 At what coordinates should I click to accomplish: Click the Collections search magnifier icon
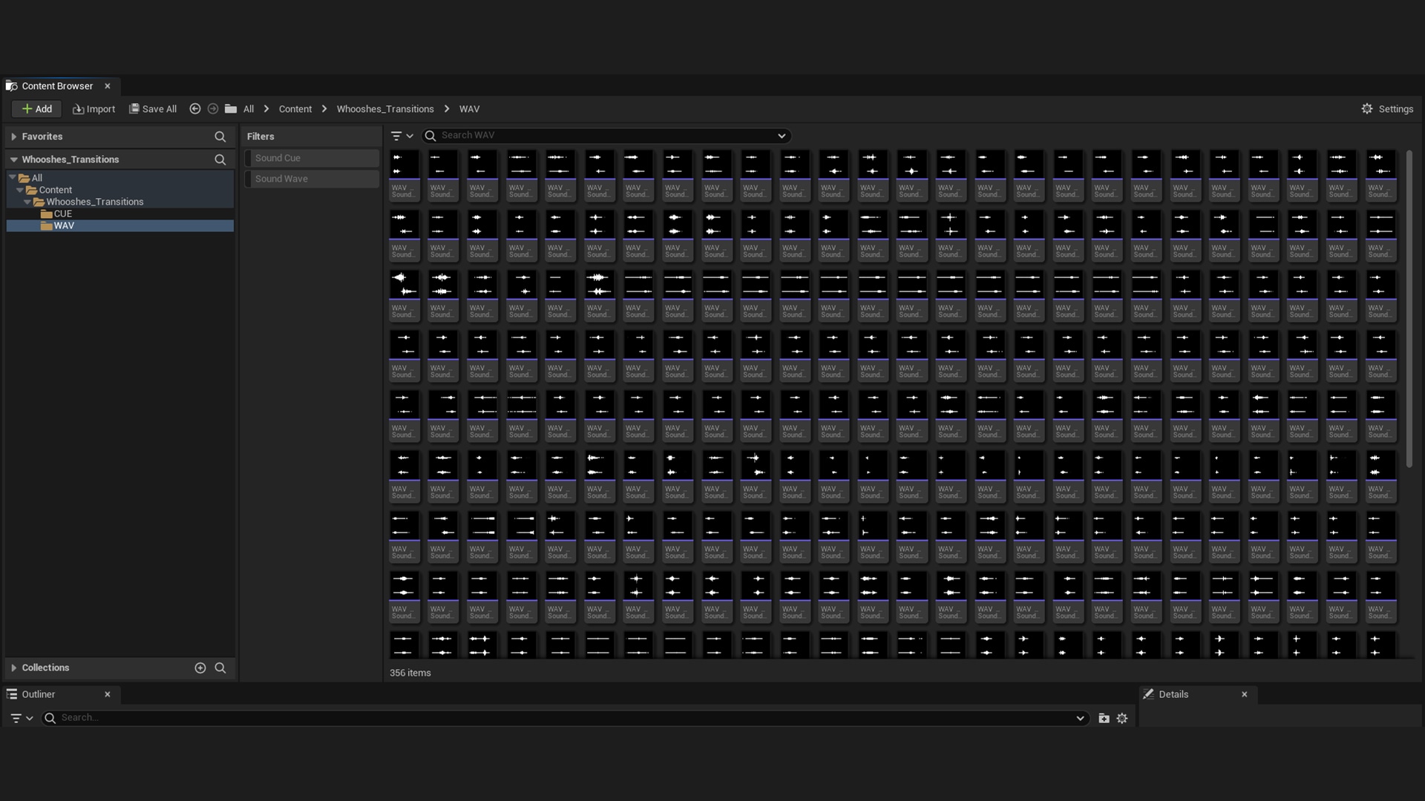click(220, 667)
